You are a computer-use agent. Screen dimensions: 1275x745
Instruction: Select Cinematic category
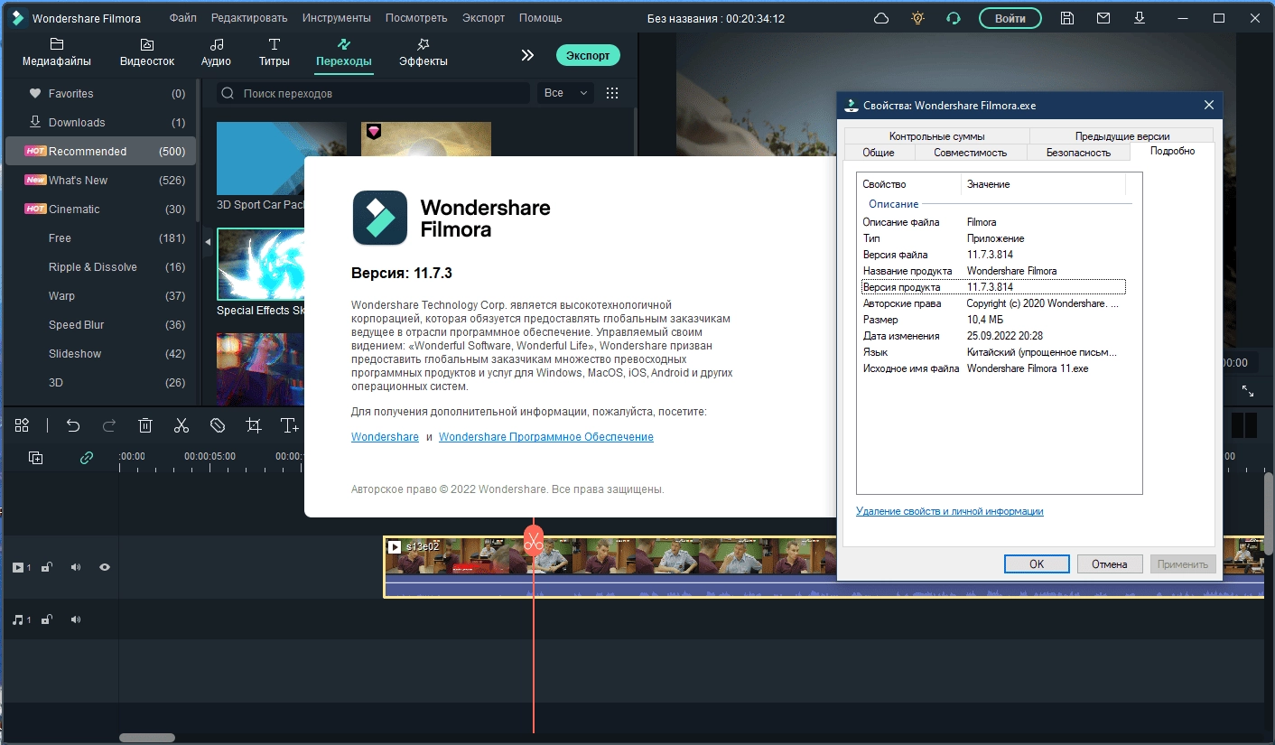pyautogui.click(x=100, y=209)
